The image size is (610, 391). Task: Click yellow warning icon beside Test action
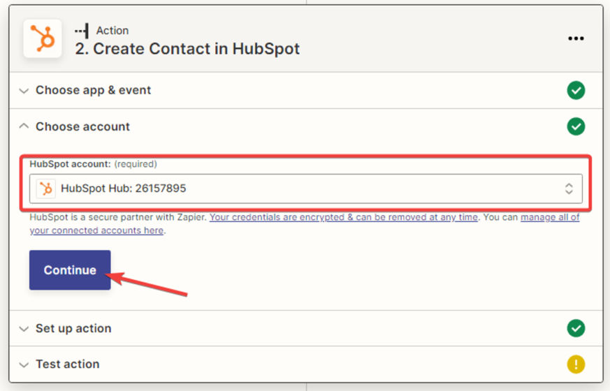576,364
